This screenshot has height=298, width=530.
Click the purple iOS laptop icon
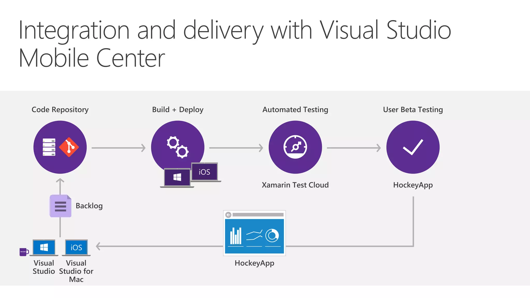tap(204, 172)
